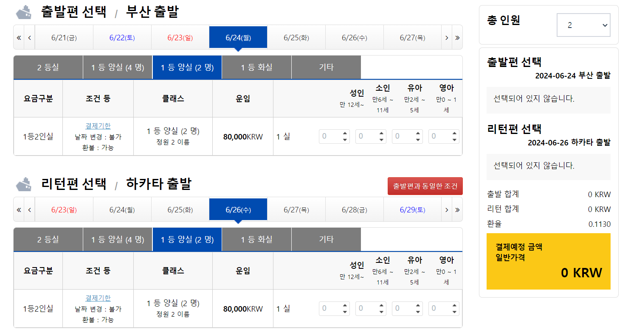
Task: Open the 총 인원 passenger count dropdown
Action: click(x=583, y=25)
